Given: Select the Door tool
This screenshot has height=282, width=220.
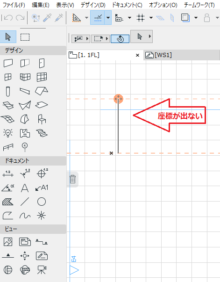Looking at the screenshot, I should 42,63.
